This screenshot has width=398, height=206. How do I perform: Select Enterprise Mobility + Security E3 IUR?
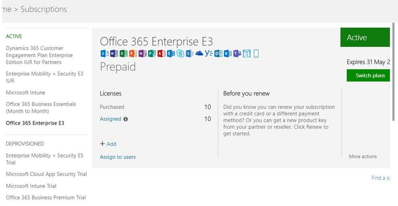(44, 77)
